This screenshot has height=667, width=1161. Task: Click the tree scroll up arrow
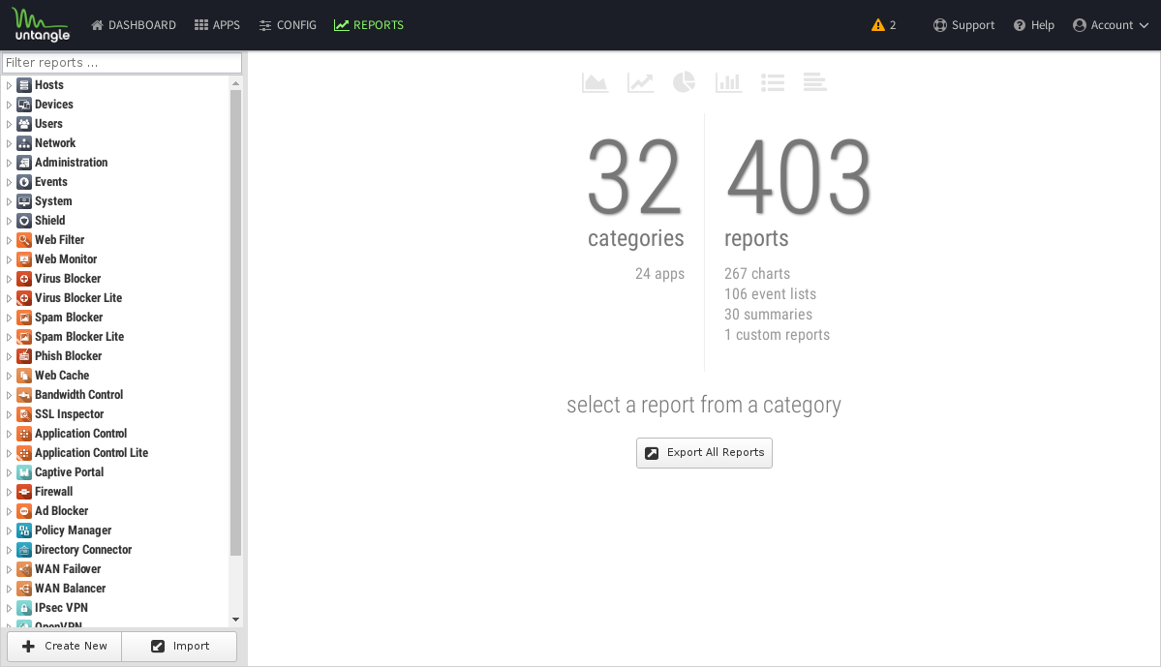pyautogui.click(x=235, y=83)
